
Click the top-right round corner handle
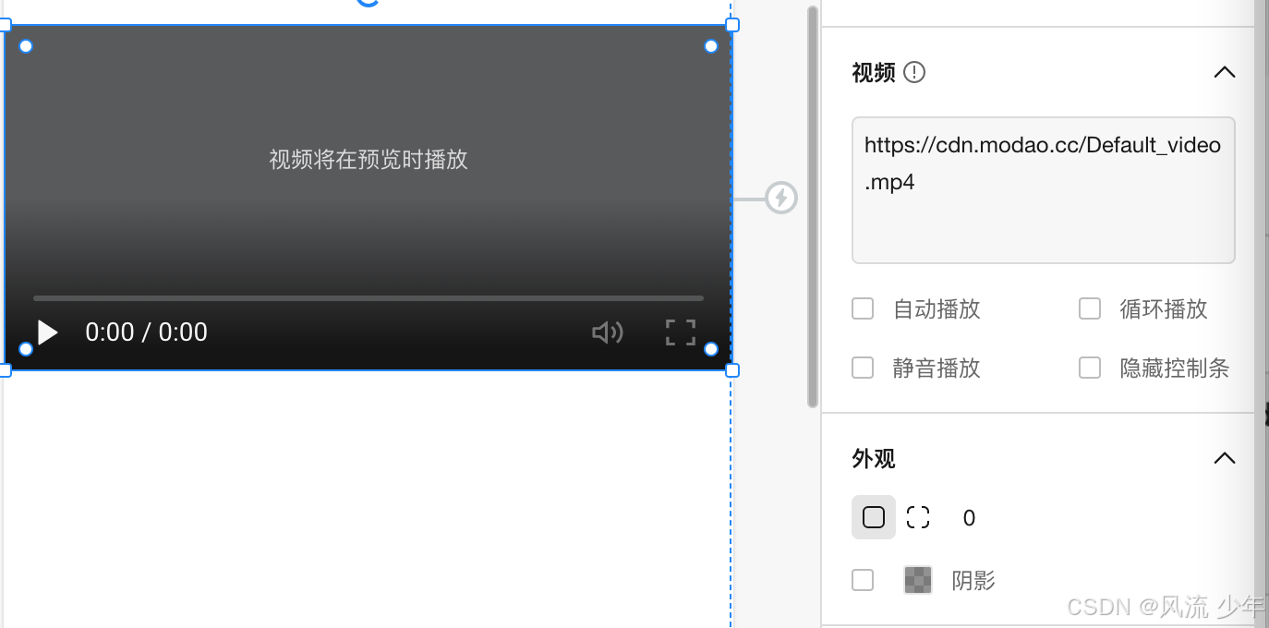[x=711, y=46]
